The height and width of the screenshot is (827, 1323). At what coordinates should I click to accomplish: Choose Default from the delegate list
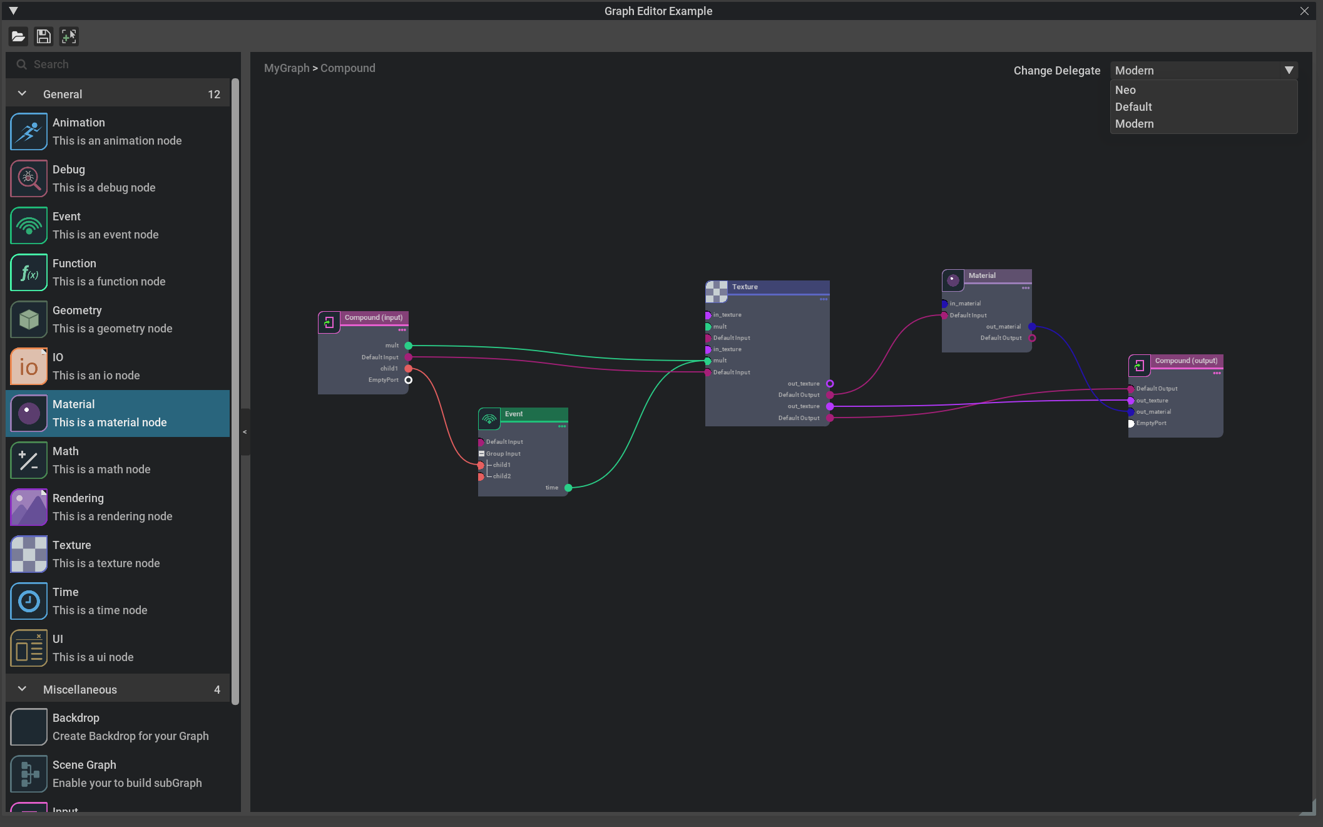(x=1133, y=107)
